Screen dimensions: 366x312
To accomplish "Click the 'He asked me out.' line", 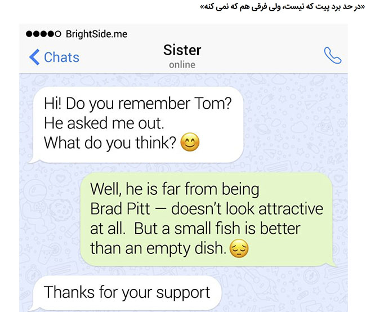I will point(104,123).
